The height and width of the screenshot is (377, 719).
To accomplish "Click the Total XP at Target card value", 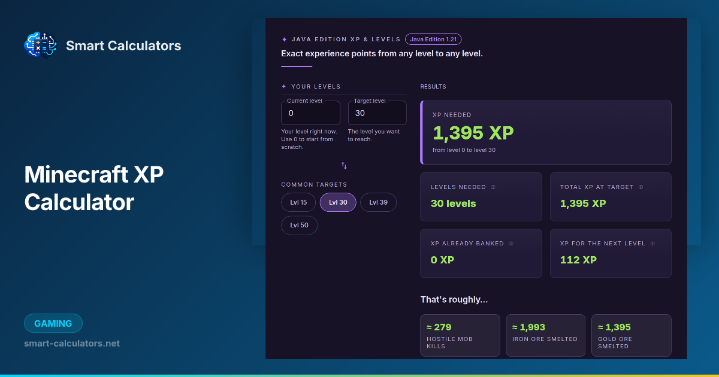I will 583,203.
